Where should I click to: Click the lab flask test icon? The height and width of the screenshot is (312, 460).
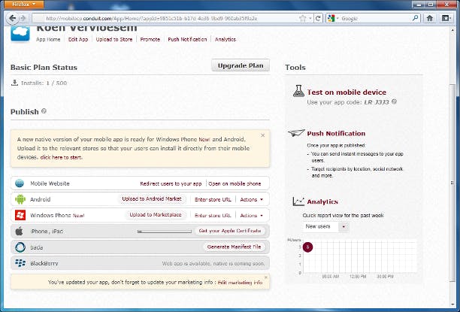click(298, 91)
